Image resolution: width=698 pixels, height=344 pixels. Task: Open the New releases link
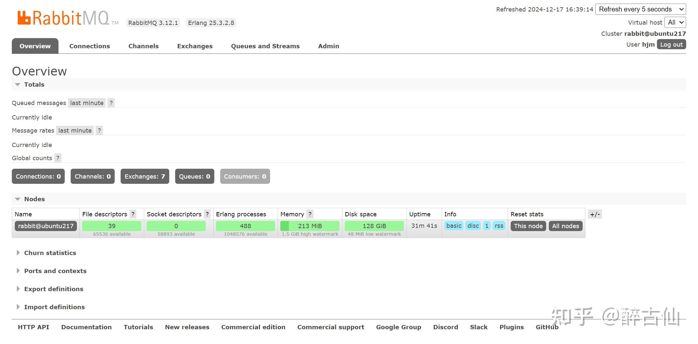click(187, 327)
